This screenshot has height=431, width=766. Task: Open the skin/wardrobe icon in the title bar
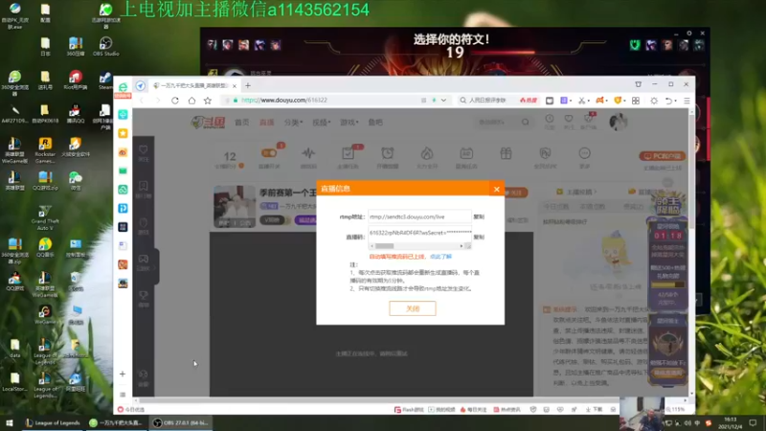pyautogui.click(x=638, y=84)
